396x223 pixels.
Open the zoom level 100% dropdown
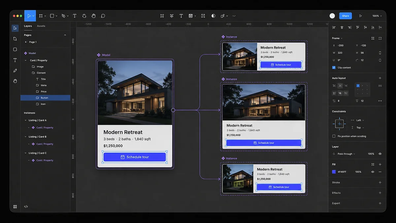[x=377, y=16]
